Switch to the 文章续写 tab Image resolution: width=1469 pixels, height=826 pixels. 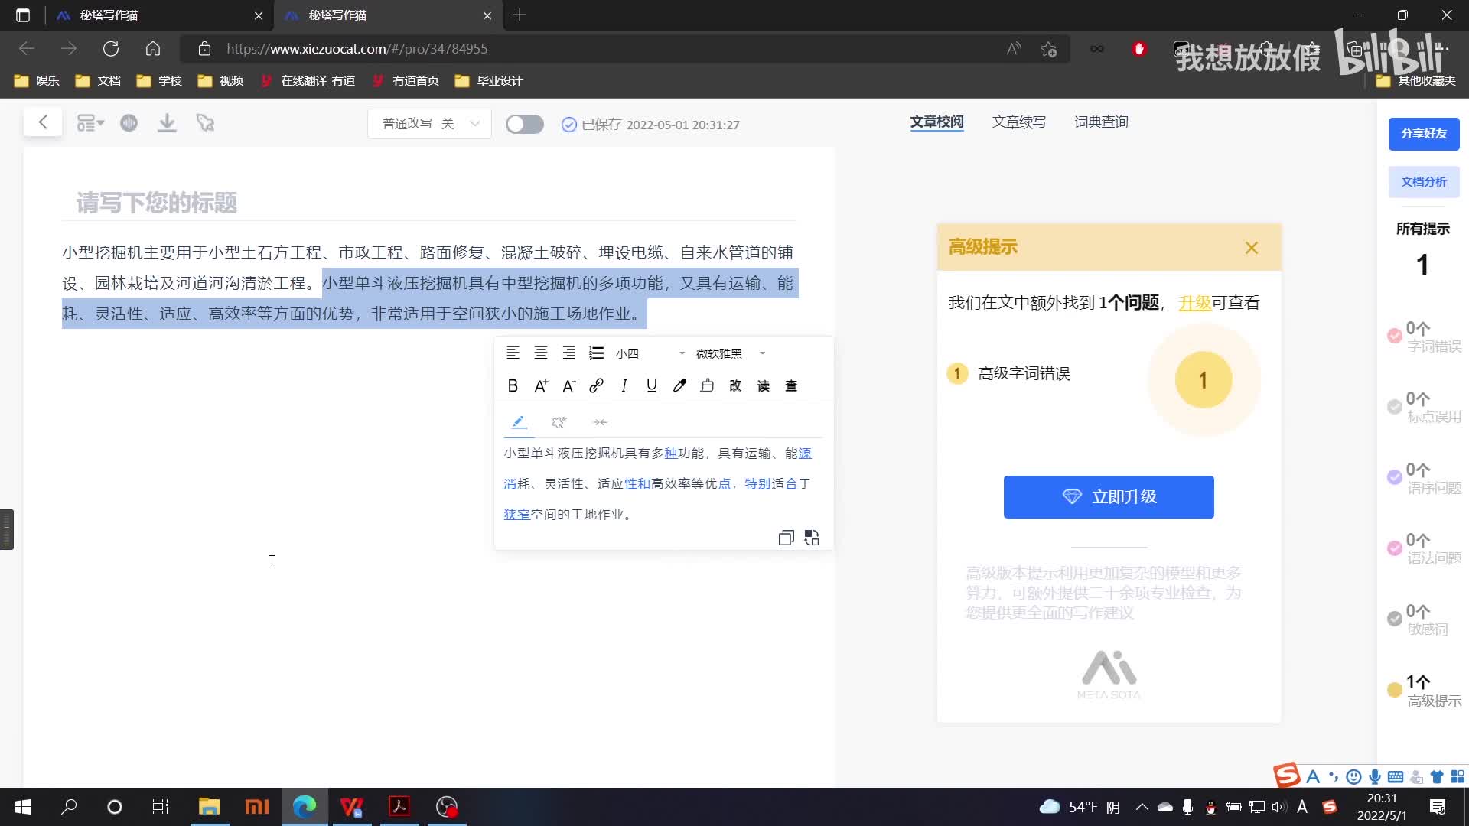pos(1018,122)
